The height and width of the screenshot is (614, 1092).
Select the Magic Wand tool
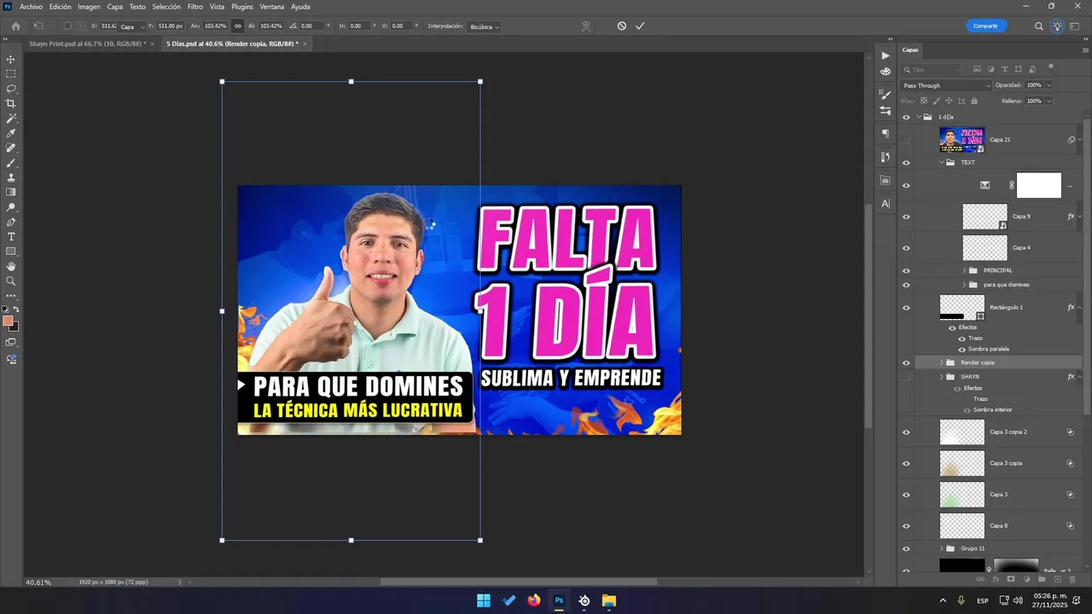click(x=11, y=119)
